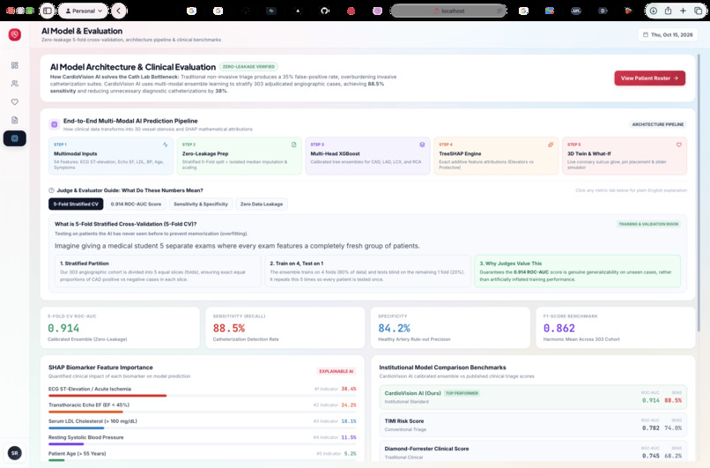The image size is (710, 468).
Task: Click the 1. Stratified Partition card
Action: pyautogui.click(x=158, y=271)
